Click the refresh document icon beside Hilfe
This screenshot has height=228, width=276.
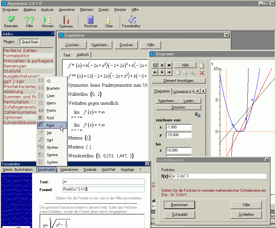pos(202,66)
